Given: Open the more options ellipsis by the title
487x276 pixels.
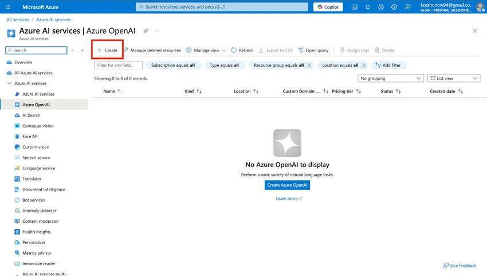Looking at the screenshot, I should (x=156, y=31).
